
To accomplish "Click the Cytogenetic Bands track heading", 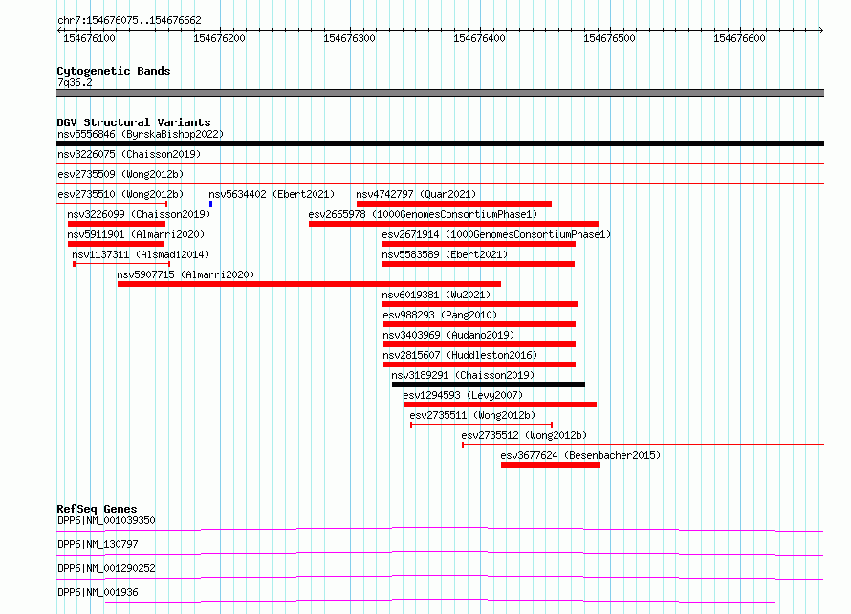I will (114, 71).
